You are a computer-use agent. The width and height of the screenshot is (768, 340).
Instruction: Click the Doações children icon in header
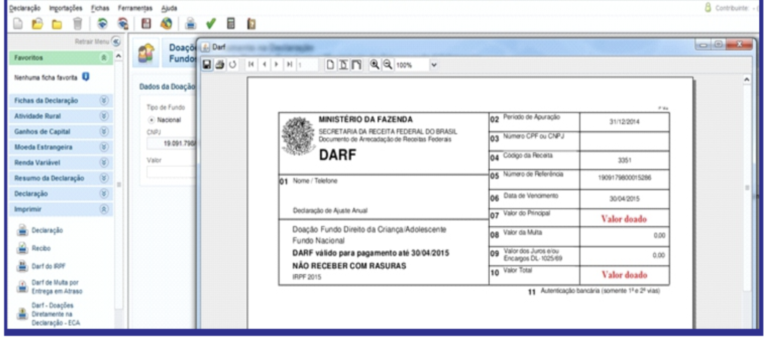coord(145,52)
